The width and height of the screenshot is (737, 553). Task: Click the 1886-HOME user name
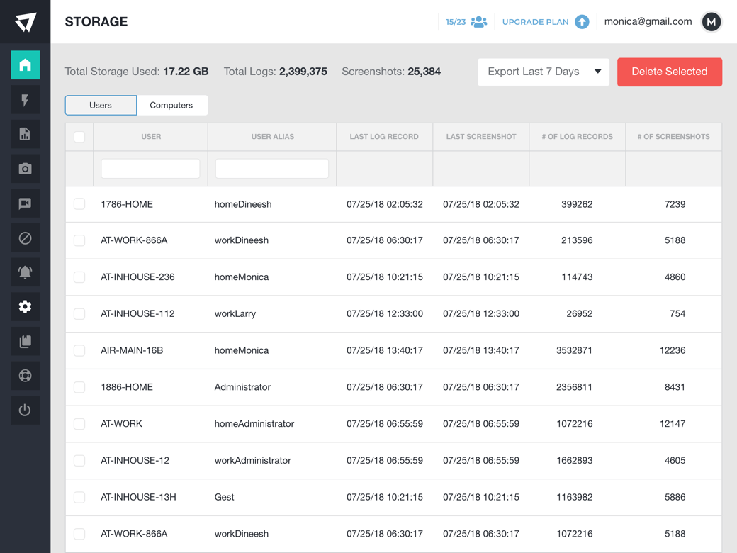[x=127, y=387]
